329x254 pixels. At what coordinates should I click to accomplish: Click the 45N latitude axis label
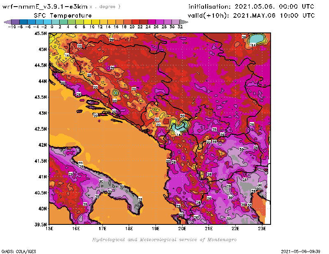pyautogui.click(x=42, y=49)
